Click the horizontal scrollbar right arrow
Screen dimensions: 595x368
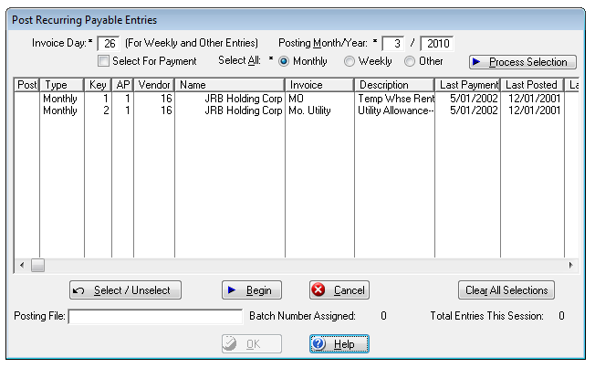tap(570, 265)
